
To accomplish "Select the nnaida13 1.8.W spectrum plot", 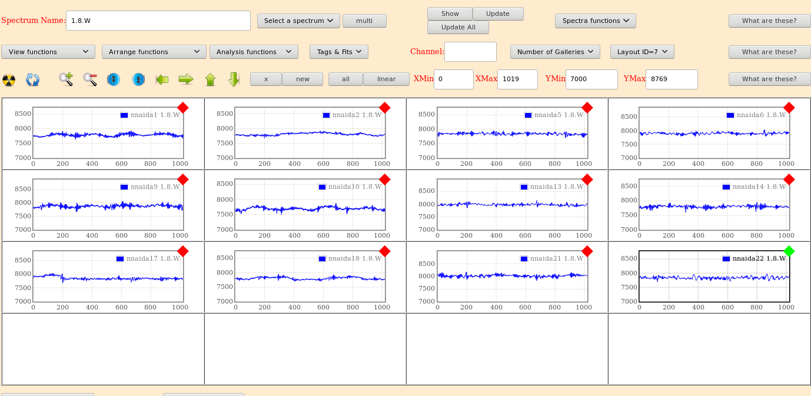I will tap(512, 204).
